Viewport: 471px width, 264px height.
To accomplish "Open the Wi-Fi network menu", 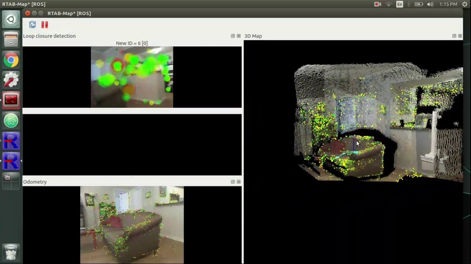I will (389, 4).
